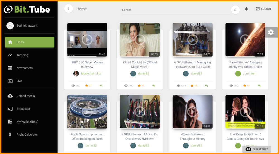Add RAISA video to playlist icon
The height and width of the screenshot is (154, 279).
click(x=154, y=86)
